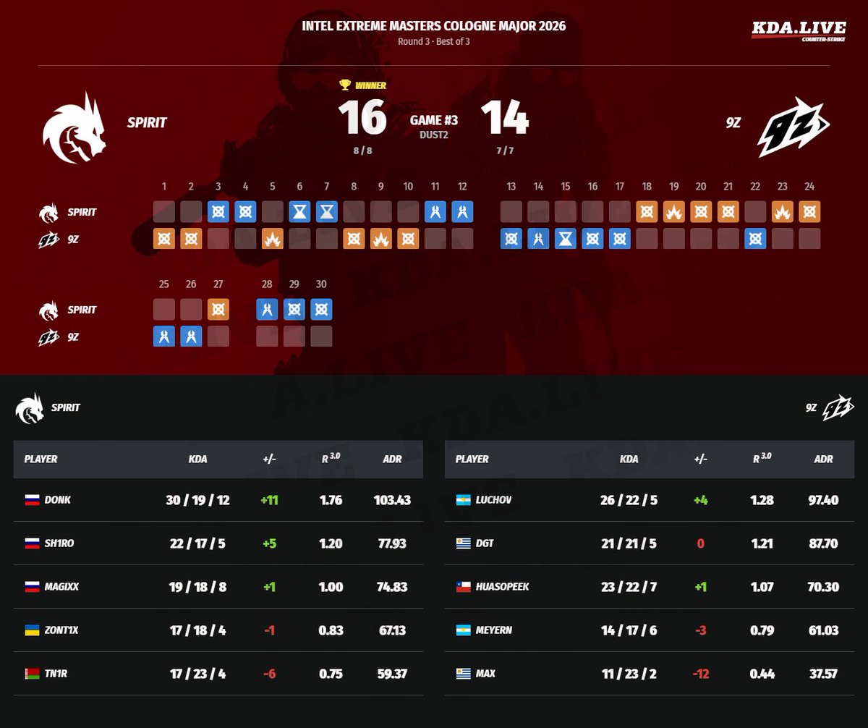The height and width of the screenshot is (728, 868).
Task: Select Spirit's round 19 bomb explosion icon
Action: pyautogui.click(x=674, y=212)
